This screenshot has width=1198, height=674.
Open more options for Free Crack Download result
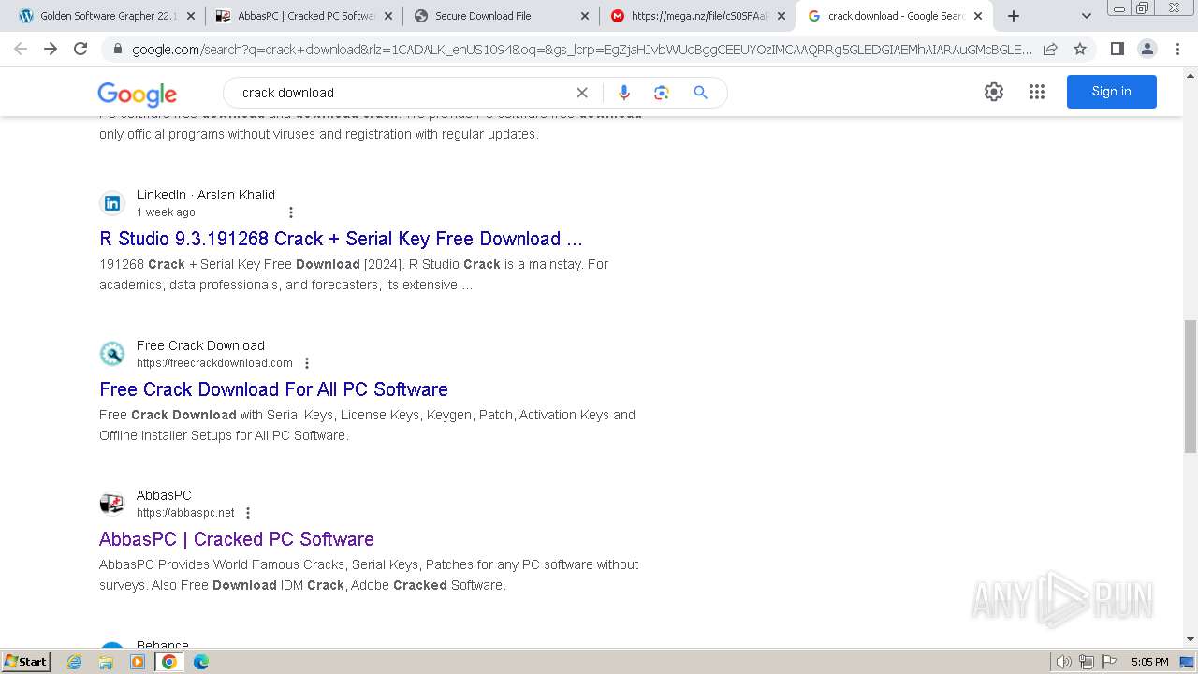306,363
